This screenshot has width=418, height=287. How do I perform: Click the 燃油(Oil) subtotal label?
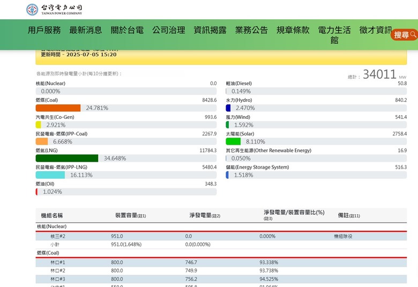click(45, 184)
